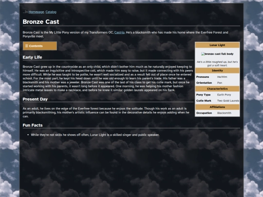Click the Pony Type label
This screenshot has height=197, width=263.
pos(203,95)
